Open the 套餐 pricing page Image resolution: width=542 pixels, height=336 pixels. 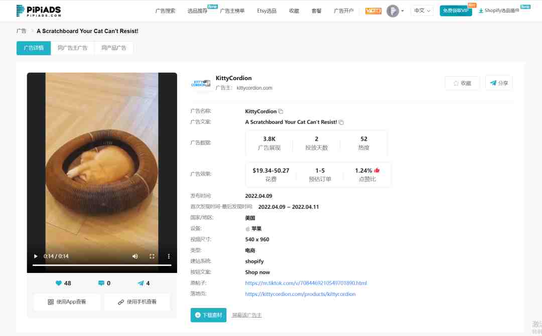(x=316, y=11)
